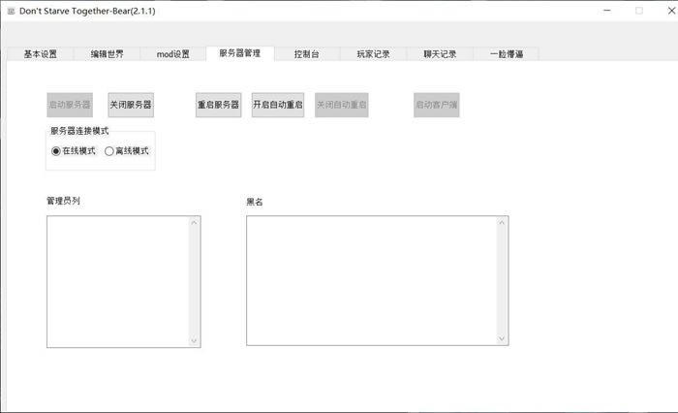
Task: Switch to the 基本设置 tab
Action: (x=40, y=54)
